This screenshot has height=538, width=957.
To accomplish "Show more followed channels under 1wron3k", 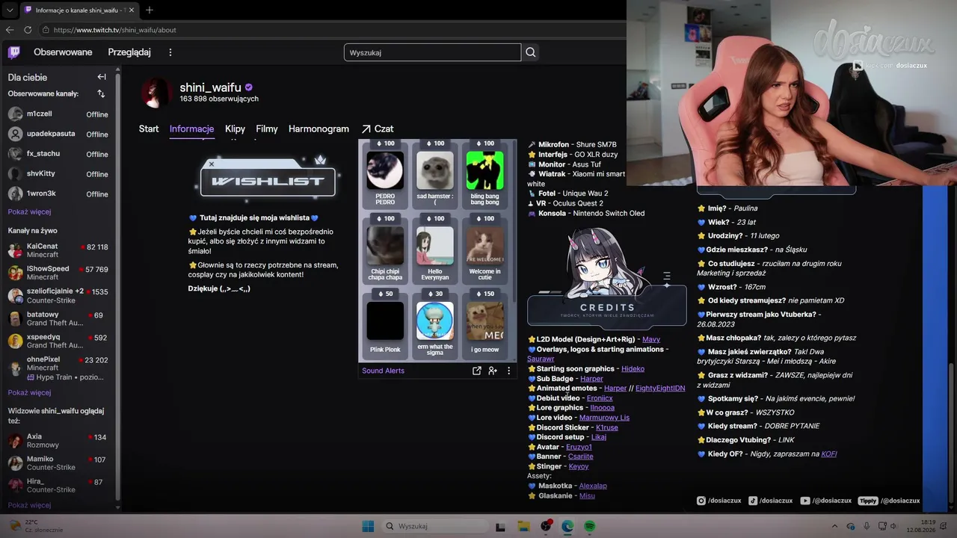I will coord(29,211).
